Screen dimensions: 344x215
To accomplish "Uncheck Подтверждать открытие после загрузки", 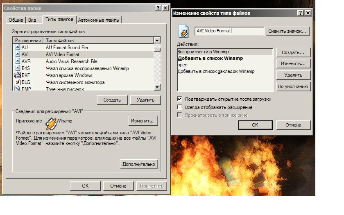I will [179, 99].
